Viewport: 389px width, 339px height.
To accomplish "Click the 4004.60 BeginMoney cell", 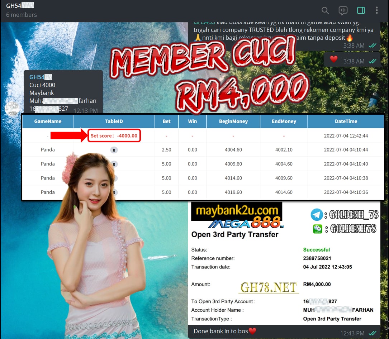I will pyautogui.click(x=233, y=150).
